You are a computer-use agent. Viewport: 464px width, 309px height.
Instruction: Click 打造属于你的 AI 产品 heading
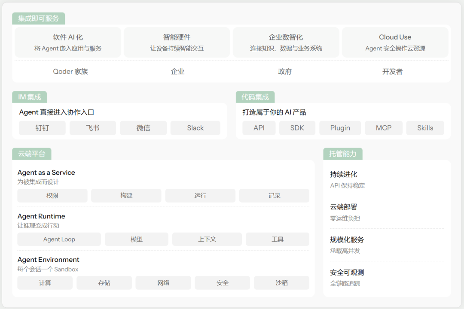coord(274,112)
